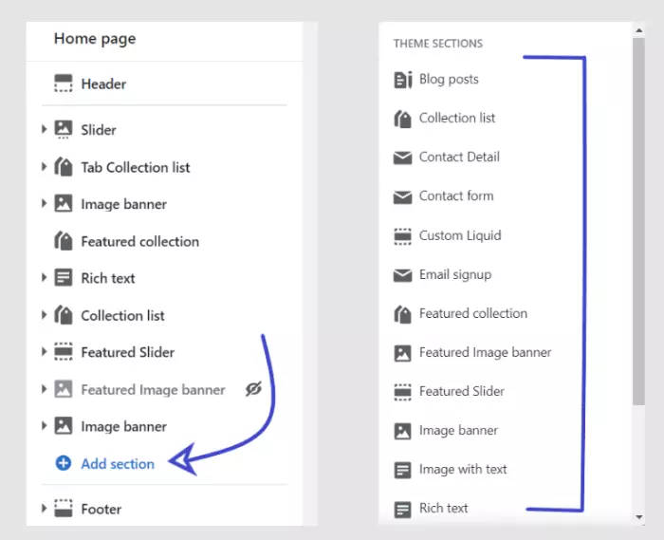
Task: Click the Theme Sections scrollbar thumb
Action: (638, 221)
